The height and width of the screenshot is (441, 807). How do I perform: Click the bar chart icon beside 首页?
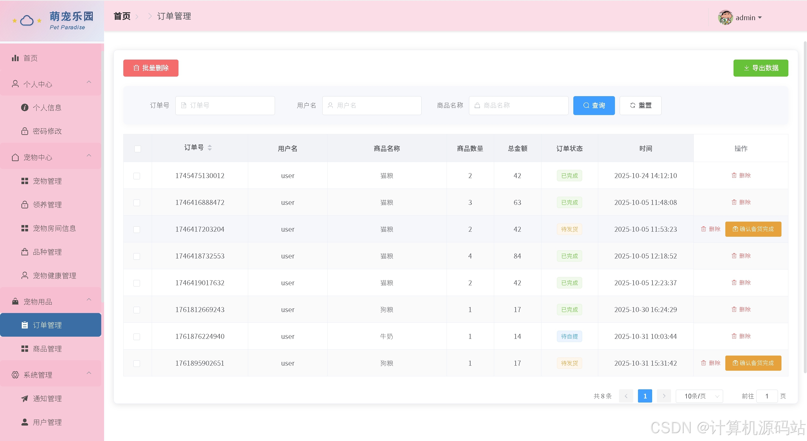(x=15, y=58)
